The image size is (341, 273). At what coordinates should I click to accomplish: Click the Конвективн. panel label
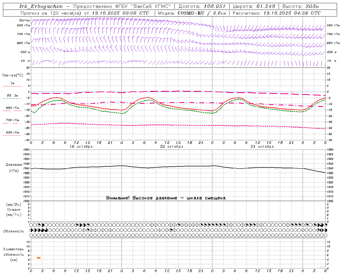14,249
